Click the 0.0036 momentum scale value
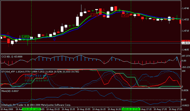Image resolution: width=190 pixels, height=111 pixels. (185, 90)
